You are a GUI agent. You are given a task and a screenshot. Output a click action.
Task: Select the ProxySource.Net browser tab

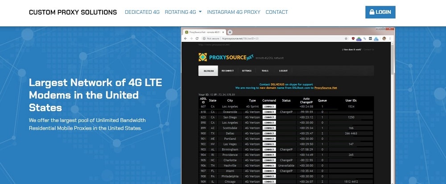click(x=204, y=32)
